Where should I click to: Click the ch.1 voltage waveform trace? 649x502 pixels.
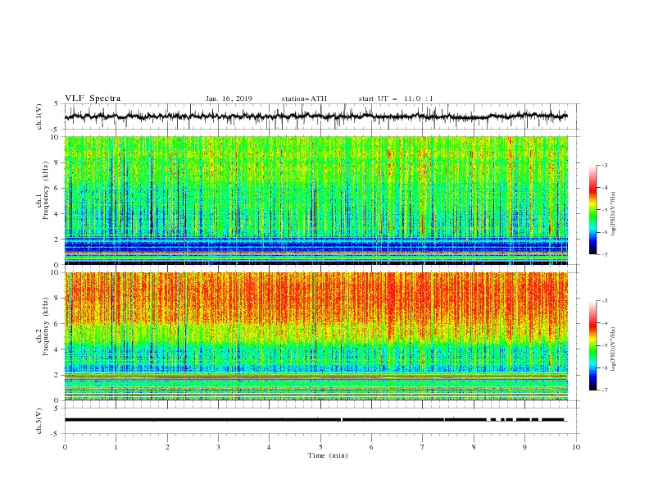(x=315, y=116)
